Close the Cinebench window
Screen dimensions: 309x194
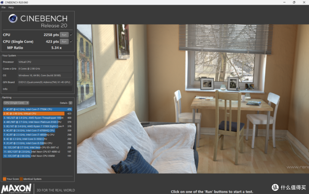point(304,2)
